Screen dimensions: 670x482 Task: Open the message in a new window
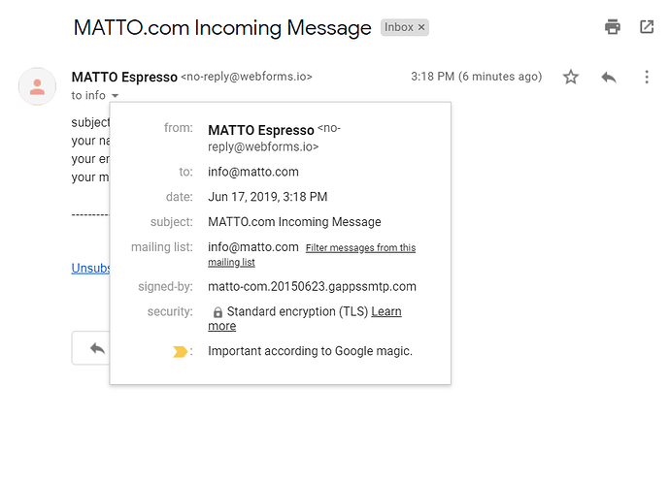tap(647, 27)
